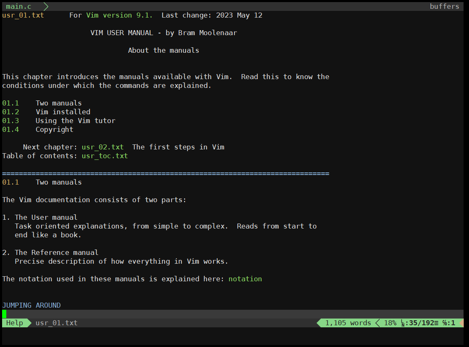Open the usr_02.txt next chapter link
Screen dimensions: 469x347
pos(103,147)
